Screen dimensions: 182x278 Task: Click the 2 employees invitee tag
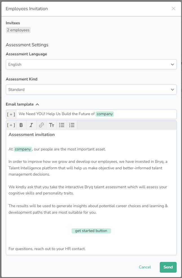point(18,30)
